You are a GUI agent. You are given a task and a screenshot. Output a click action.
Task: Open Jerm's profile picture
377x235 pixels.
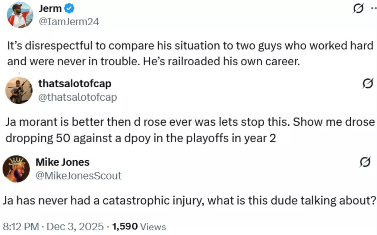point(20,14)
